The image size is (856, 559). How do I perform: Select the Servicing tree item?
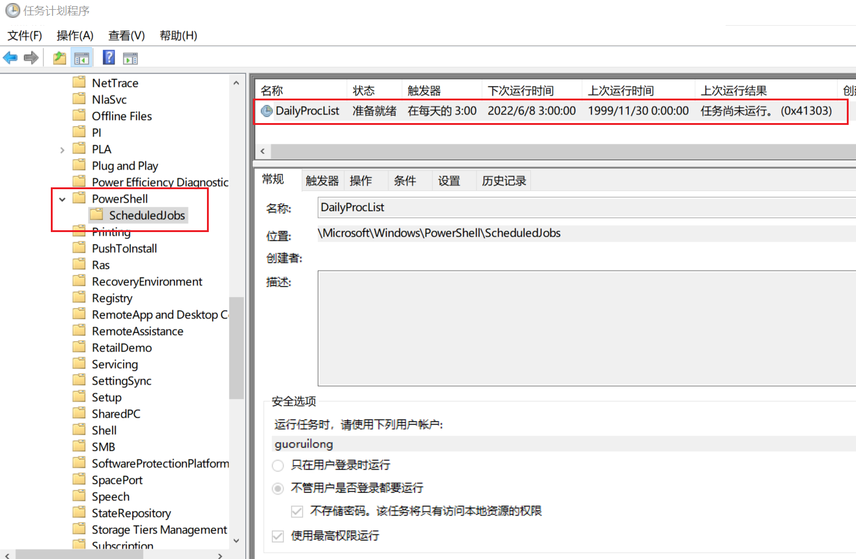click(x=115, y=364)
